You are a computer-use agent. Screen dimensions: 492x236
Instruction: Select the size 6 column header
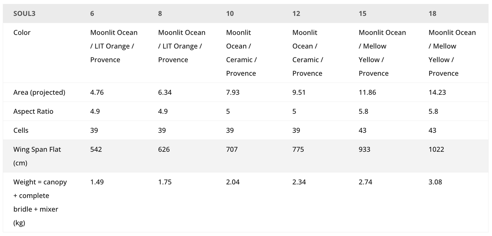point(92,14)
